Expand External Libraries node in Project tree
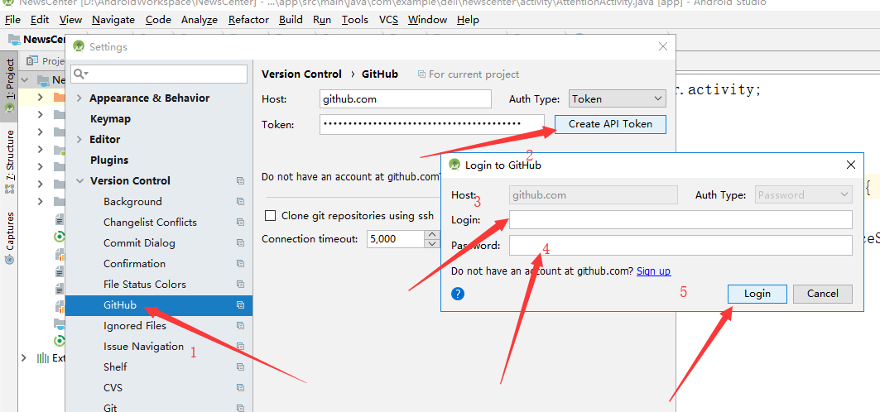 coord(23,357)
